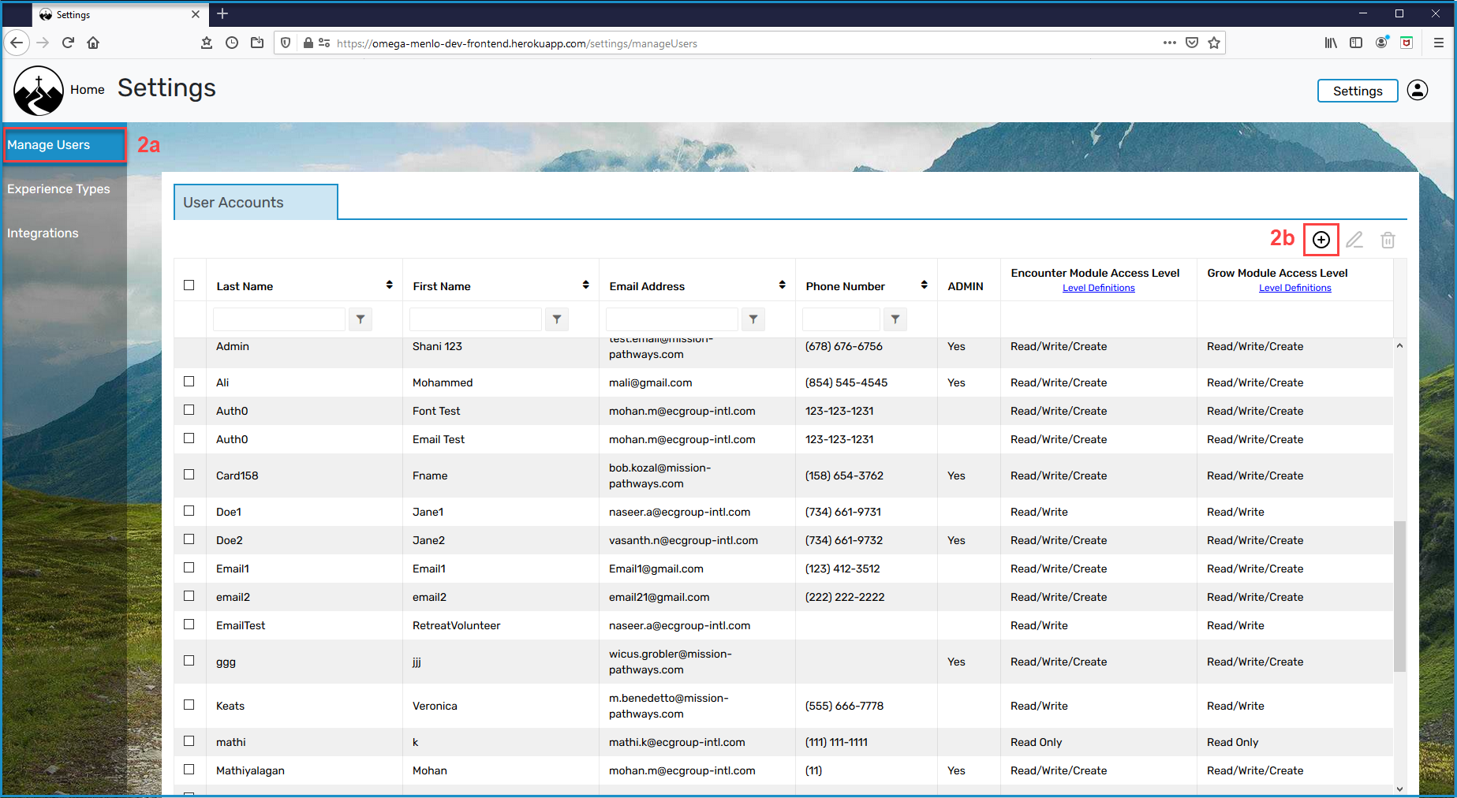Click the edit pencil icon above the table
The width and height of the screenshot is (1457, 798).
(x=1354, y=240)
